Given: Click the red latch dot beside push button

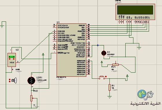Looking at the screenshot, I should pos(106,77).
